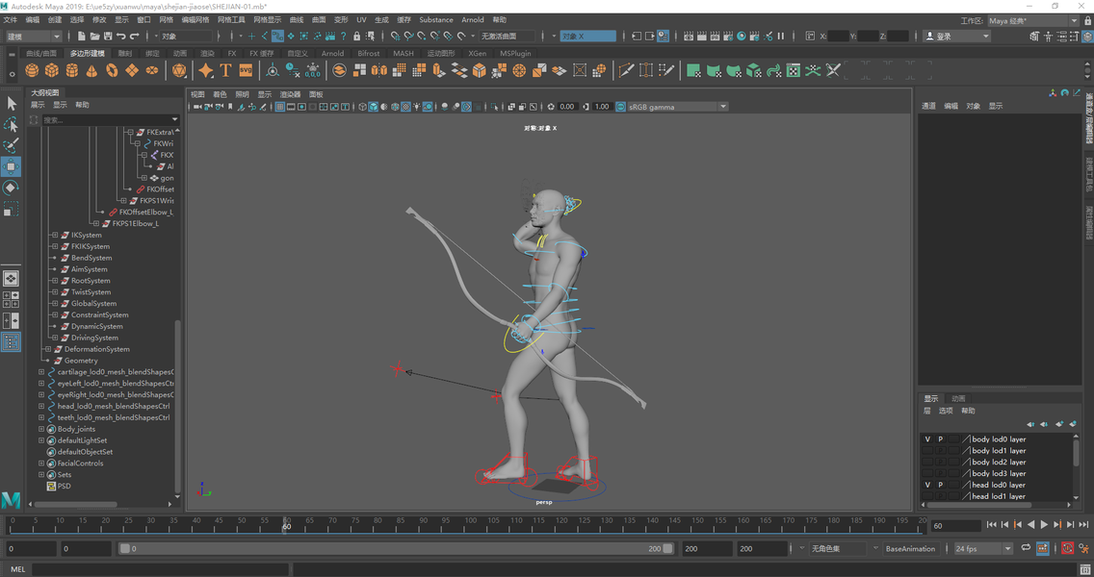This screenshot has width=1094, height=577.
Task: Click the Multi-Cut knife shelf icon
Action: tap(626, 70)
